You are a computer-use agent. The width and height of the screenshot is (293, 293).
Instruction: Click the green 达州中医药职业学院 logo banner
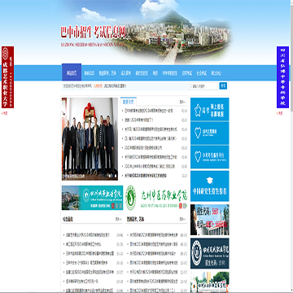click(156, 198)
